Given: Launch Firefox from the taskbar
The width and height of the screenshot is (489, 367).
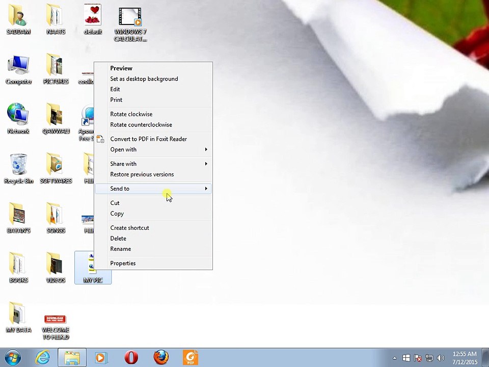Looking at the screenshot, I should (x=161, y=358).
